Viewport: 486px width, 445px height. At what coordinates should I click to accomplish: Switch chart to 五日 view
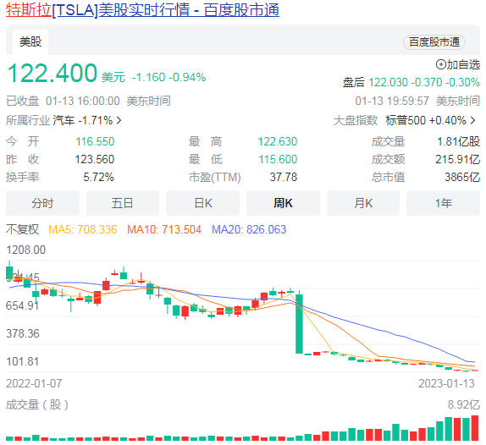click(123, 203)
